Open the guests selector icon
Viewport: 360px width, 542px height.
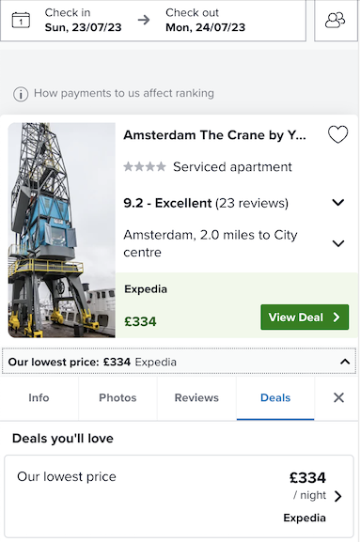tap(336, 20)
